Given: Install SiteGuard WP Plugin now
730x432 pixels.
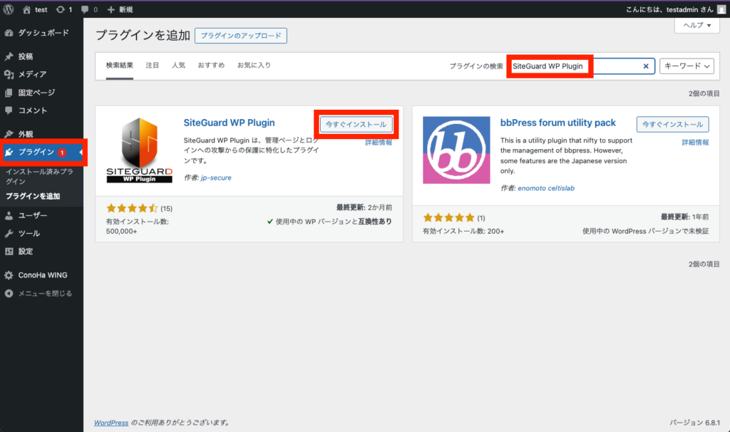Looking at the screenshot, I should pyautogui.click(x=356, y=124).
